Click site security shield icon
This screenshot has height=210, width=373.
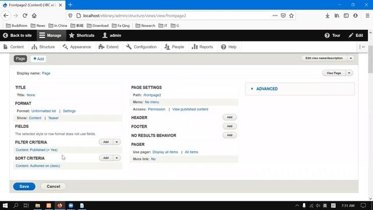[x=71, y=16]
